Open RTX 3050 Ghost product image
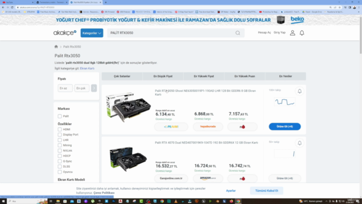362x204 pixels. coord(128,107)
